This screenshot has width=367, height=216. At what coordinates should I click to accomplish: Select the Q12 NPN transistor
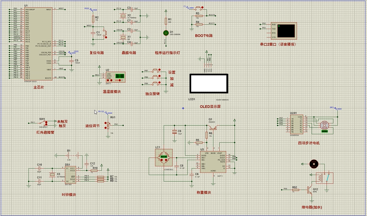pos(309,189)
